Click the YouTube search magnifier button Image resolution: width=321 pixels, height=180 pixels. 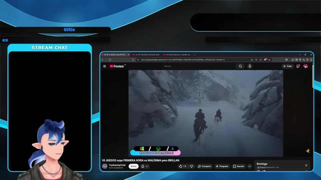(240, 66)
